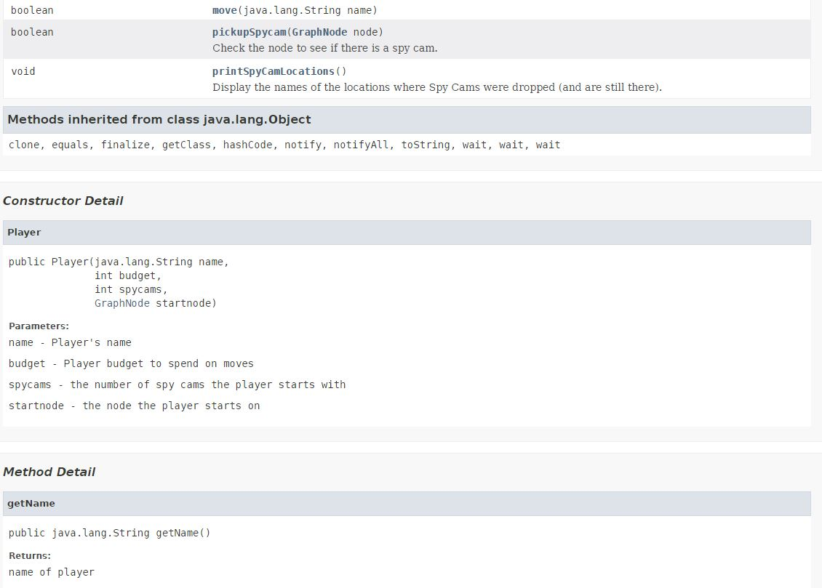Click the Player constructor header bar
The width and height of the screenshot is (822, 588).
(x=407, y=233)
